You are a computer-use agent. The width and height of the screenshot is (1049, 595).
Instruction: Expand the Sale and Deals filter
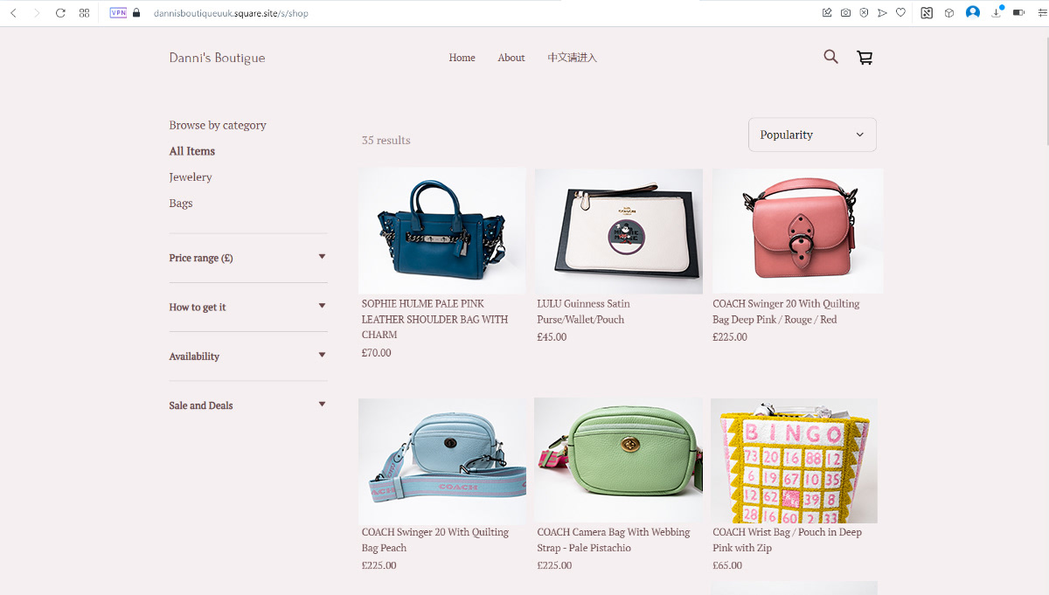(248, 405)
